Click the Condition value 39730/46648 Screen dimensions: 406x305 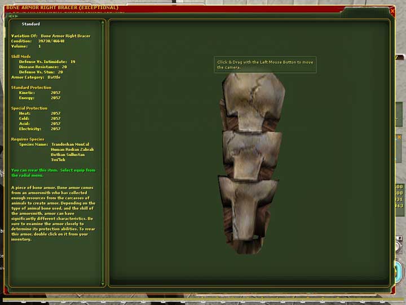pyautogui.click(x=51, y=41)
